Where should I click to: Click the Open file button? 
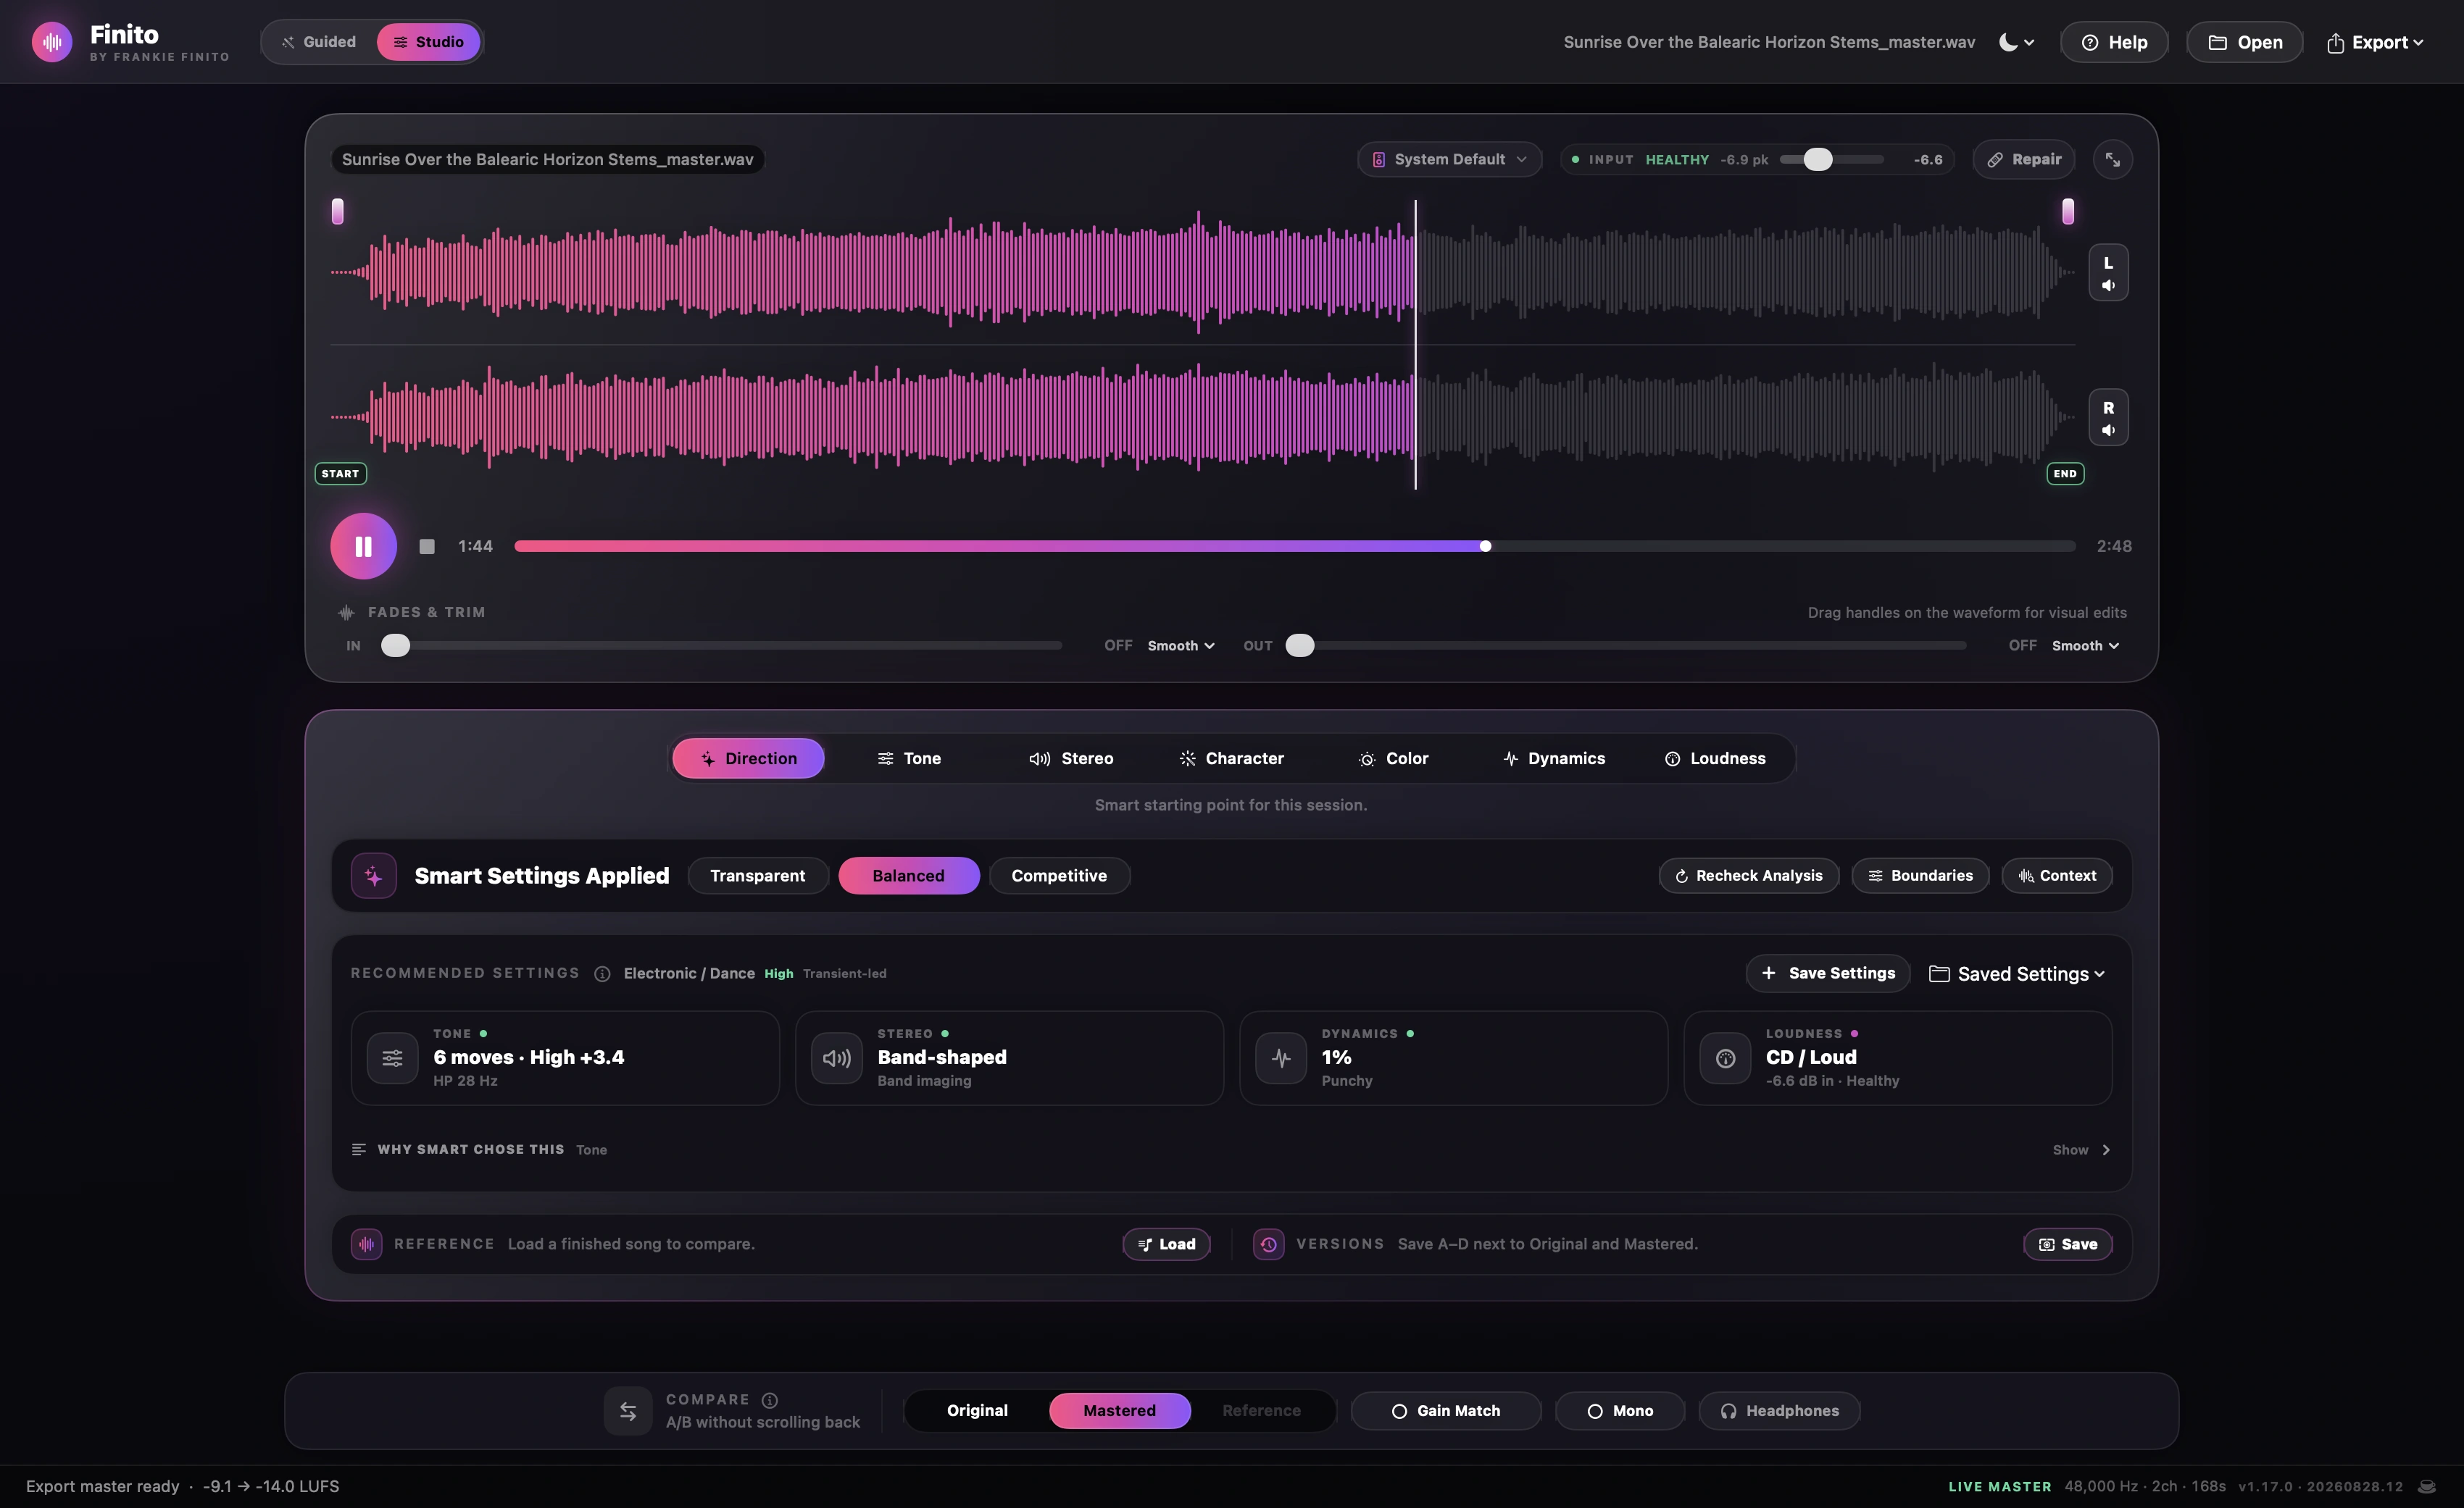pyautogui.click(x=2245, y=42)
